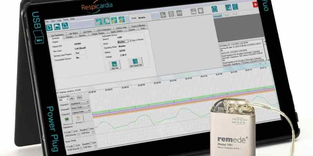Click the open folder toolbar icon
Viewport: 313px width, 156px height.
pyautogui.click(x=57, y=27)
